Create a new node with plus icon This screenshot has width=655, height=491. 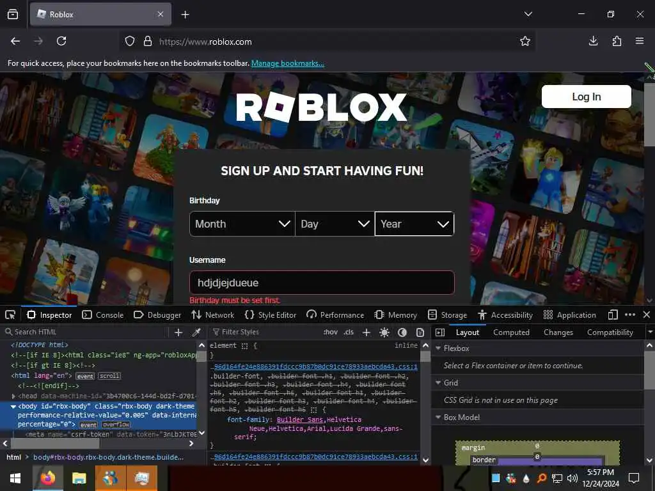point(178,332)
